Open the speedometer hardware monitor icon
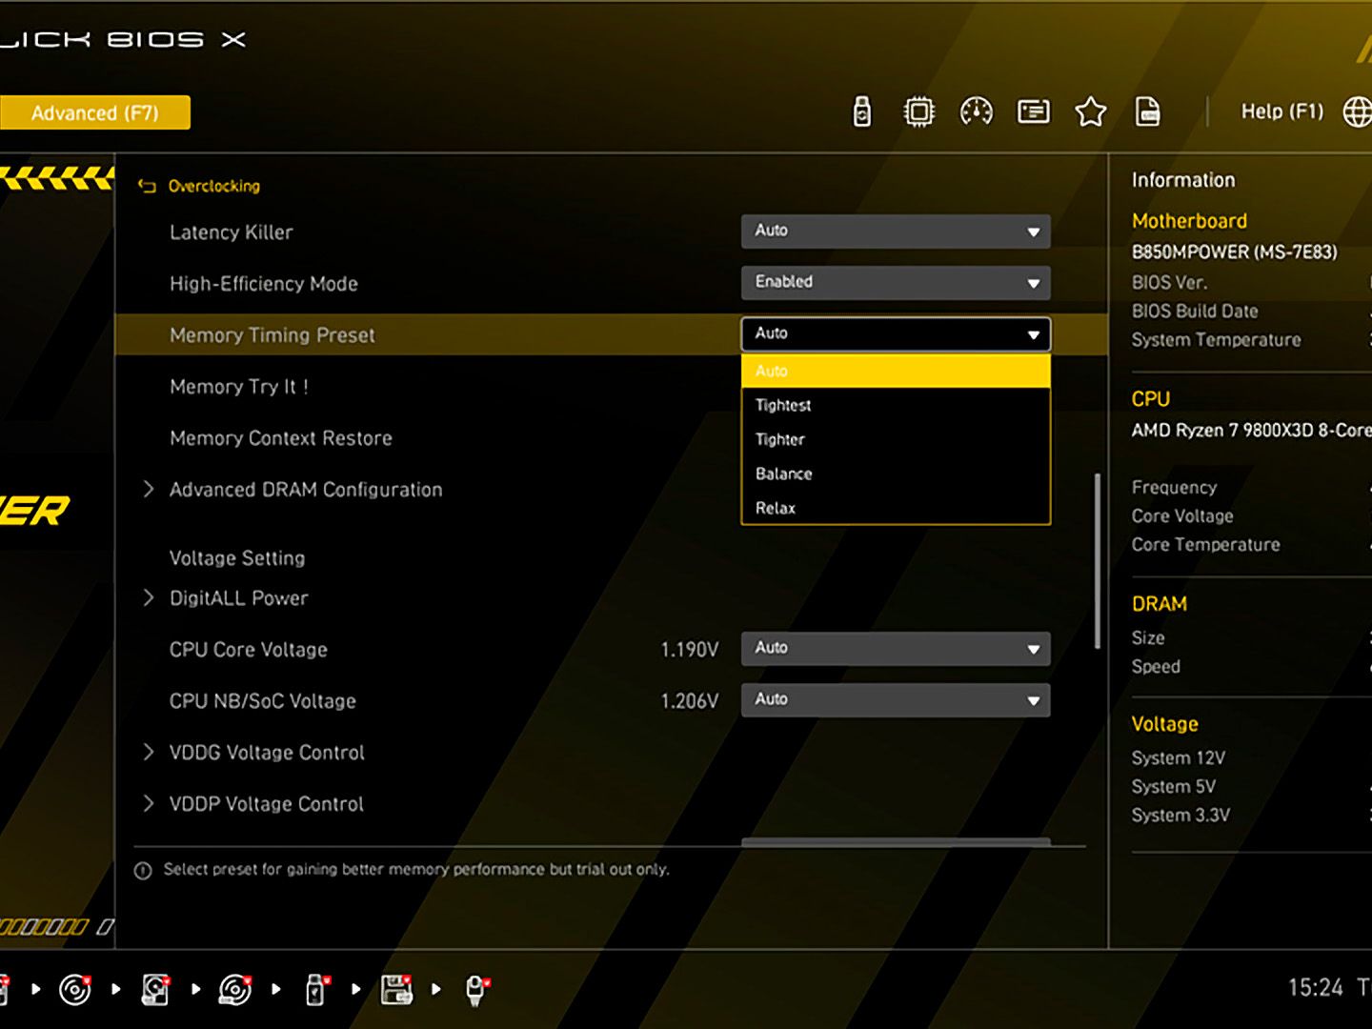Viewport: 1372px width, 1029px height. [976, 112]
